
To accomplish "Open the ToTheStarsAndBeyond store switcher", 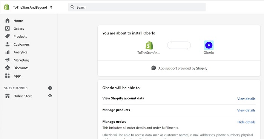I will 33,7.
